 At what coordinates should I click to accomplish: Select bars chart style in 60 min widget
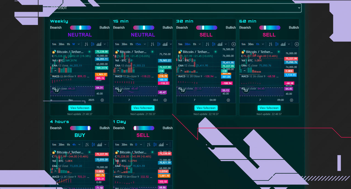pos(271,44)
